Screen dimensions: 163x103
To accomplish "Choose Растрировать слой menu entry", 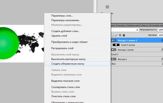I will click(x=62, y=48).
